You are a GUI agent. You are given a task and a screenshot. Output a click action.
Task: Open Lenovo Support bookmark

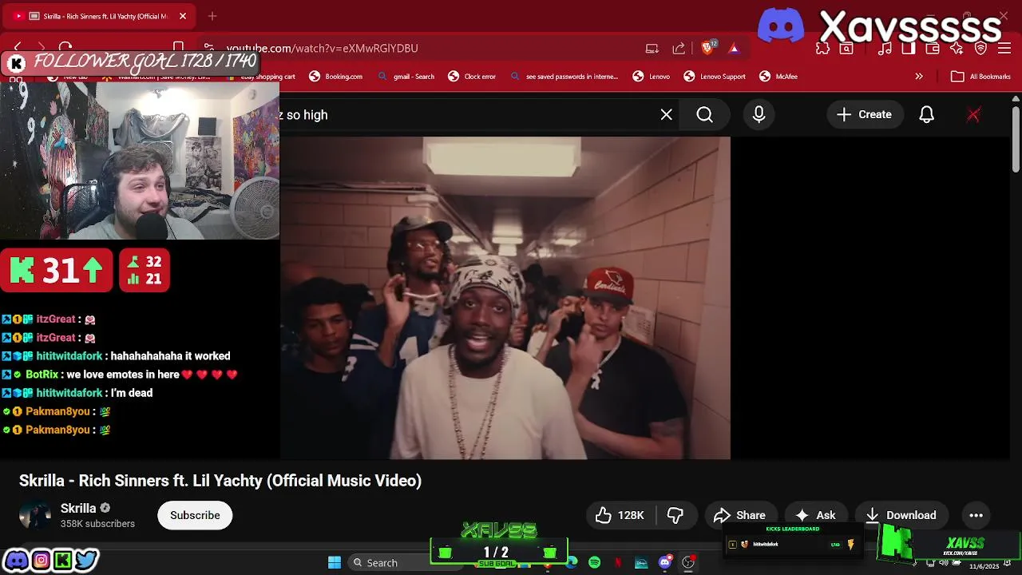click(x=715, y=77)
